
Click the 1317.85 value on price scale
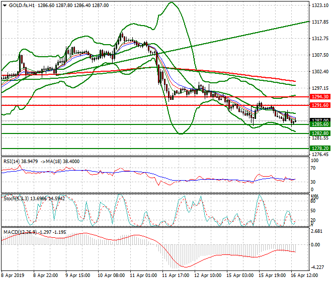coord(319,22)
